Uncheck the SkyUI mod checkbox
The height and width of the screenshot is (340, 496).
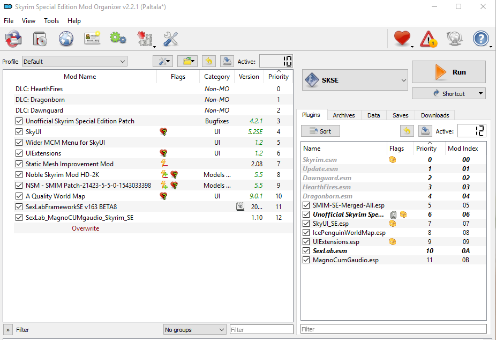coord(19,132)
